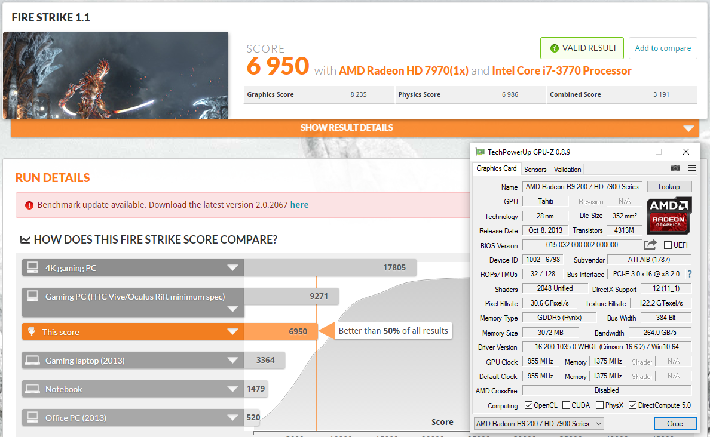Click the 17805 4K gaming PC bar

tap(330, 268)
